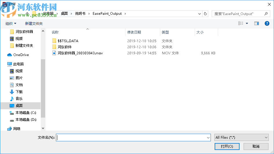
Task: Click the sidebar scroll up arrow
Action: pos(43,31)
